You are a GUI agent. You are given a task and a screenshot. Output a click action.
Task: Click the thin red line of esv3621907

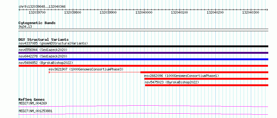click(x=95, y=72)
